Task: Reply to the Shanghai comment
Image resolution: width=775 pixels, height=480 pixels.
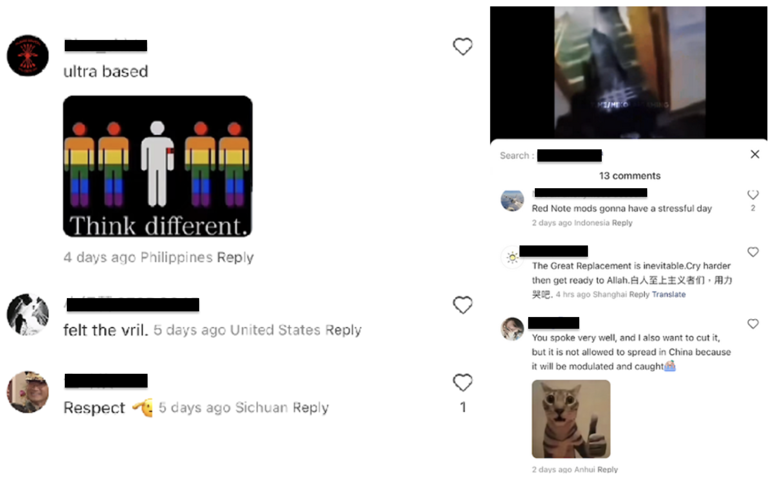Action: (639, 294)
